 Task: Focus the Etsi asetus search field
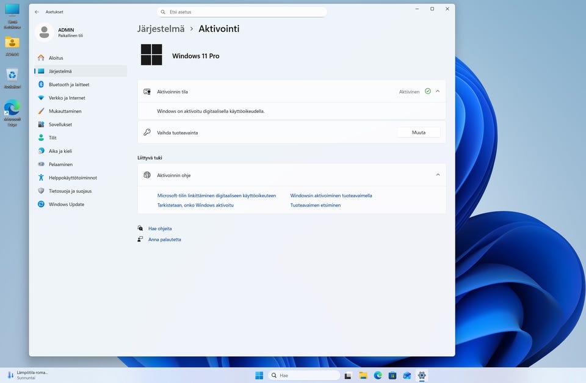(x=242, y=12)
